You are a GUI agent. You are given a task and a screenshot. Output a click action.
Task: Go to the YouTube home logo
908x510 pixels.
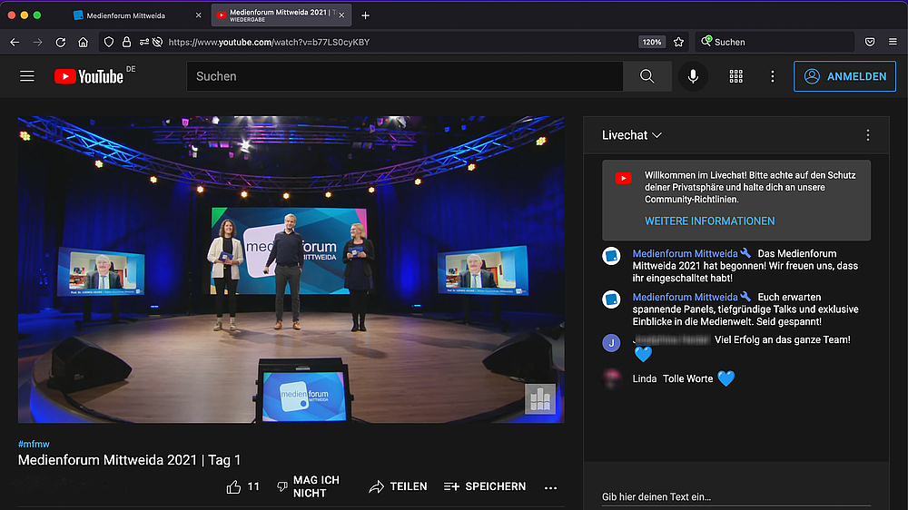coord(89,76)
